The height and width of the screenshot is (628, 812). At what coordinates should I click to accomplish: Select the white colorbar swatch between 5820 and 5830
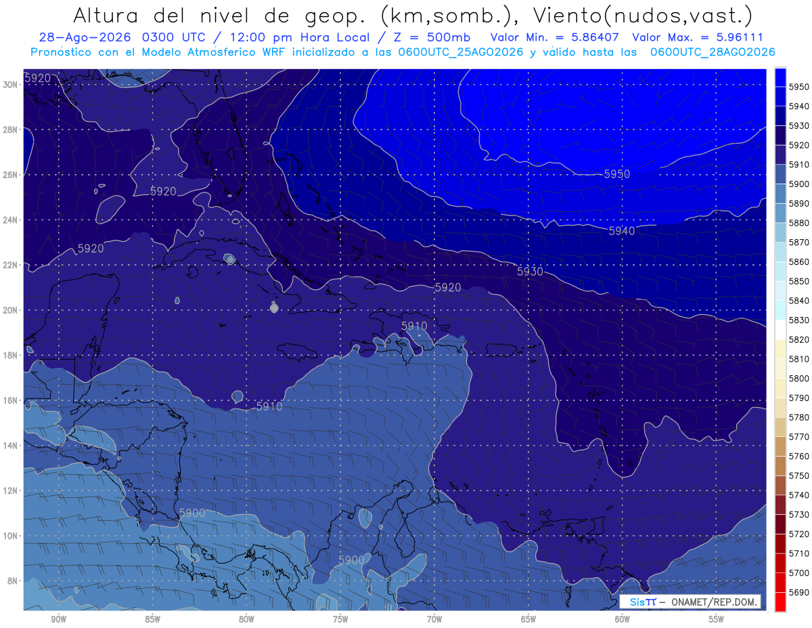click(780, 329)
